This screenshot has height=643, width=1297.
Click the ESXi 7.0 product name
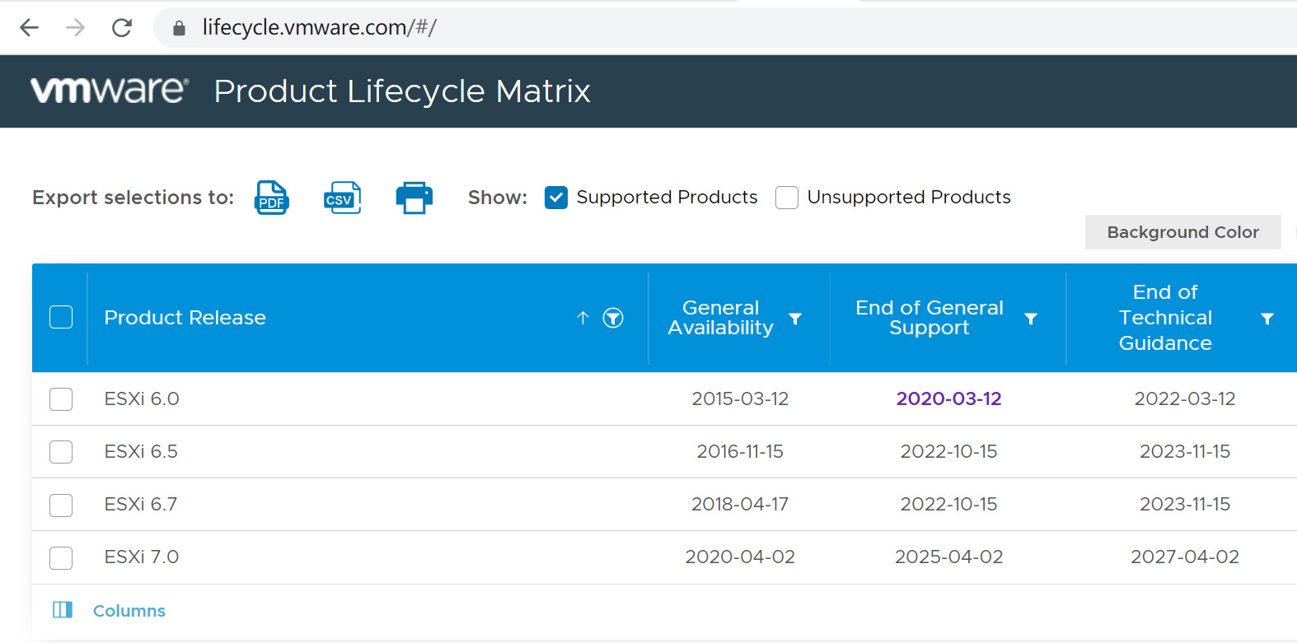coord(142,557)
